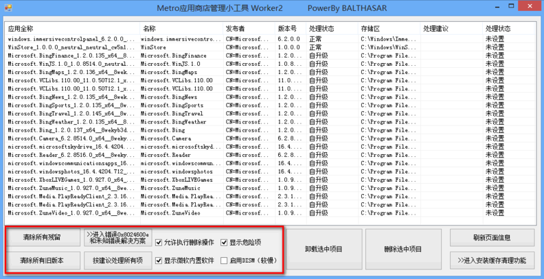Viewport: 544px width, 279px height.
Task: Sort by 名称 column header
Action: (x=182, y=29)
